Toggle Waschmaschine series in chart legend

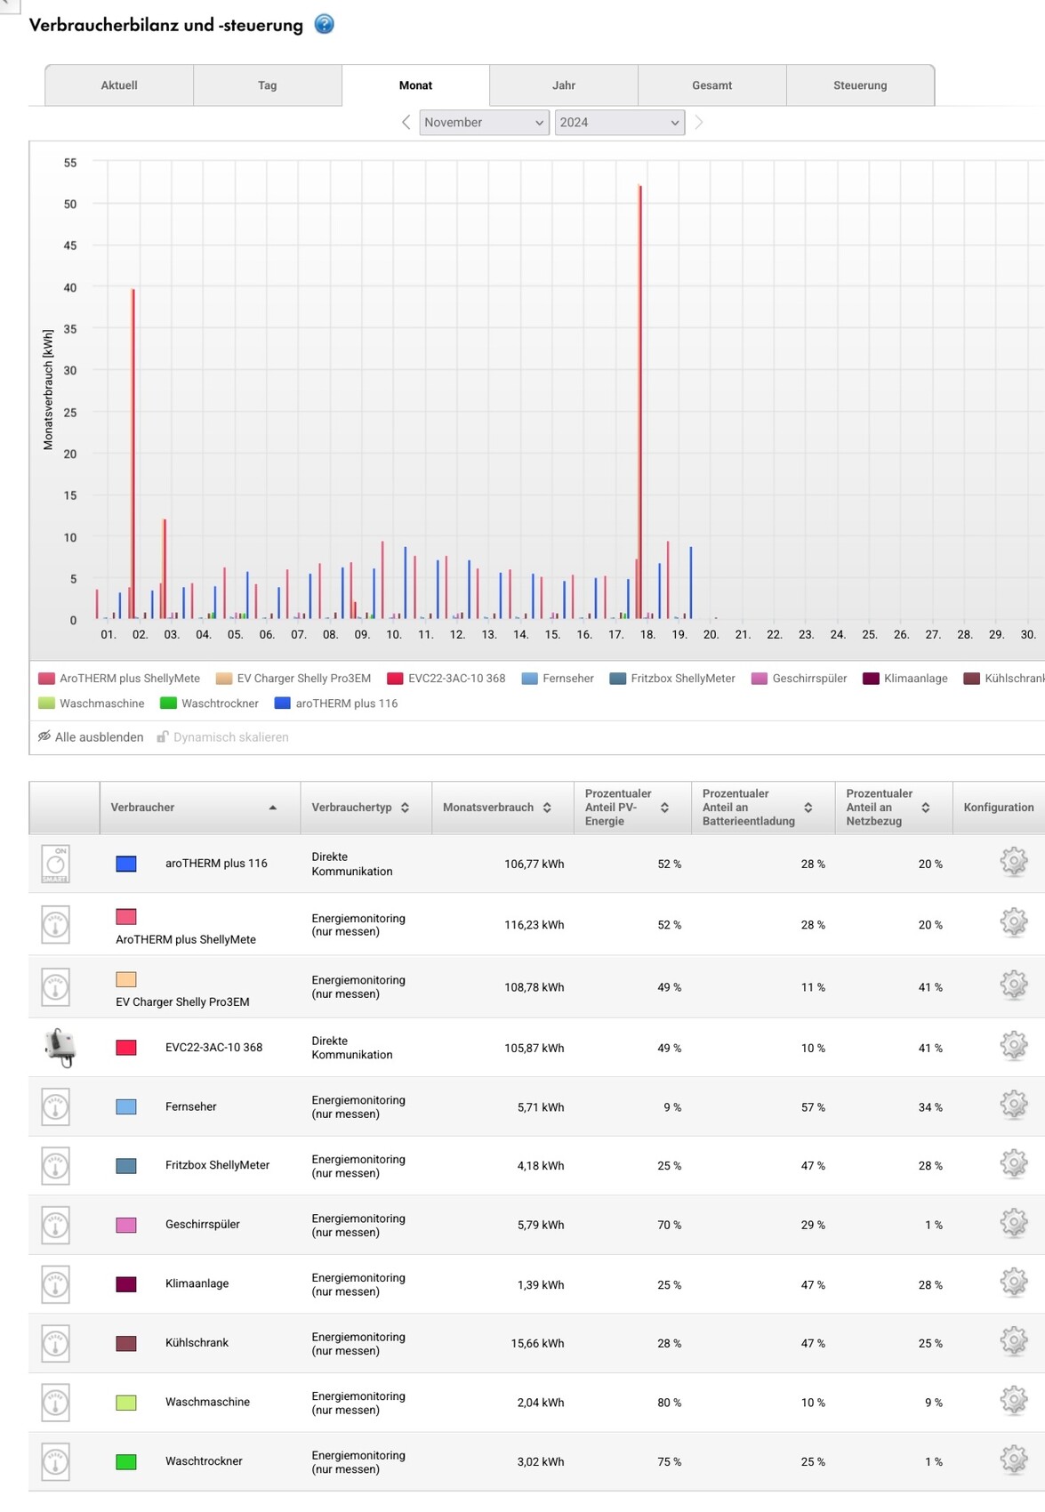click(x=92, y=704)
